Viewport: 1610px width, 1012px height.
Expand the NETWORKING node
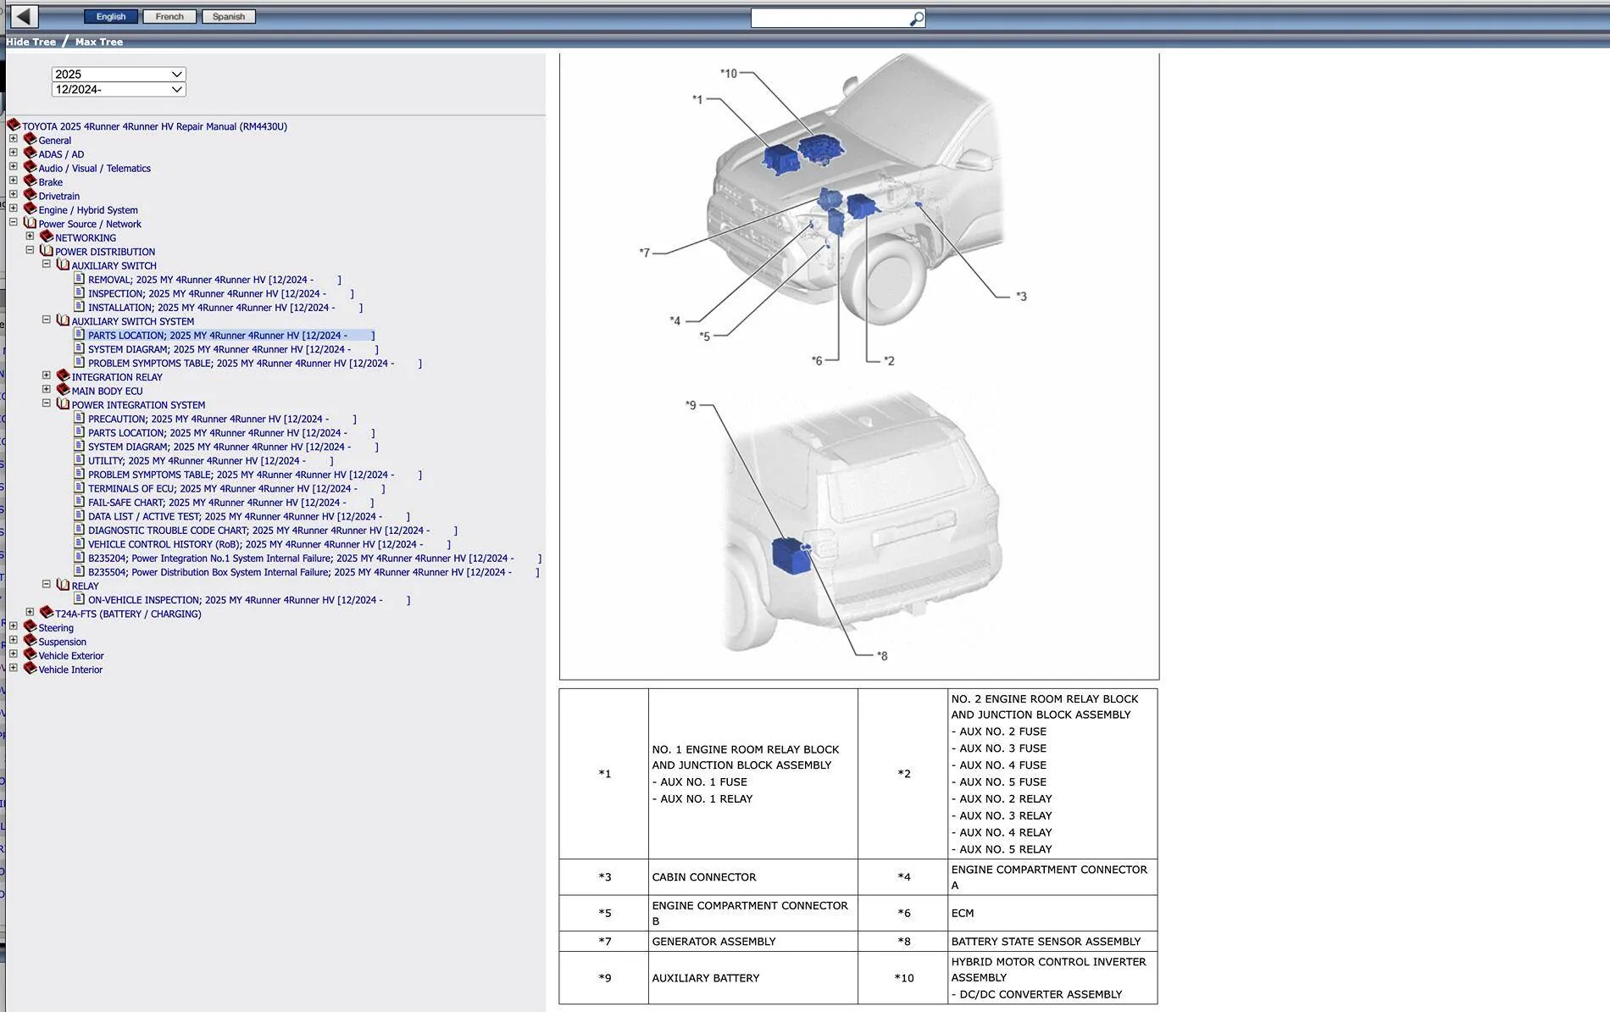[x=30, y=236]
